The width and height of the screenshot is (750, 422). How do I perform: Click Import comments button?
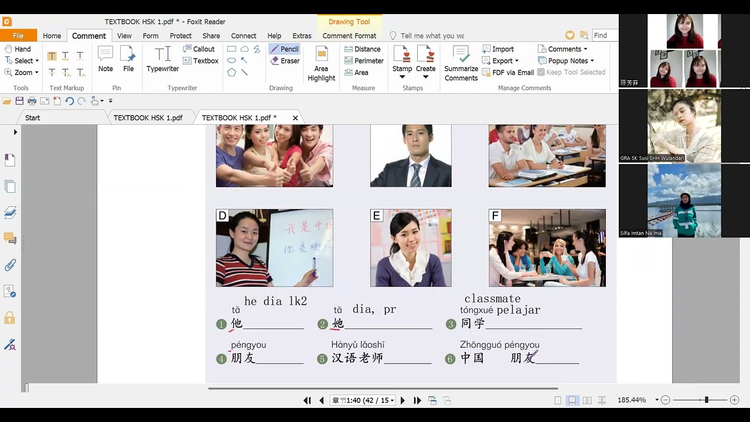pos(498,49)
